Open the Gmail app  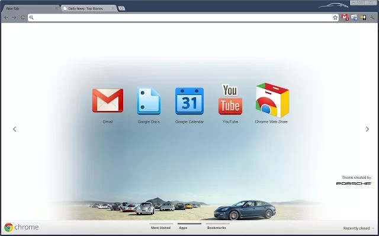point(107,101)
